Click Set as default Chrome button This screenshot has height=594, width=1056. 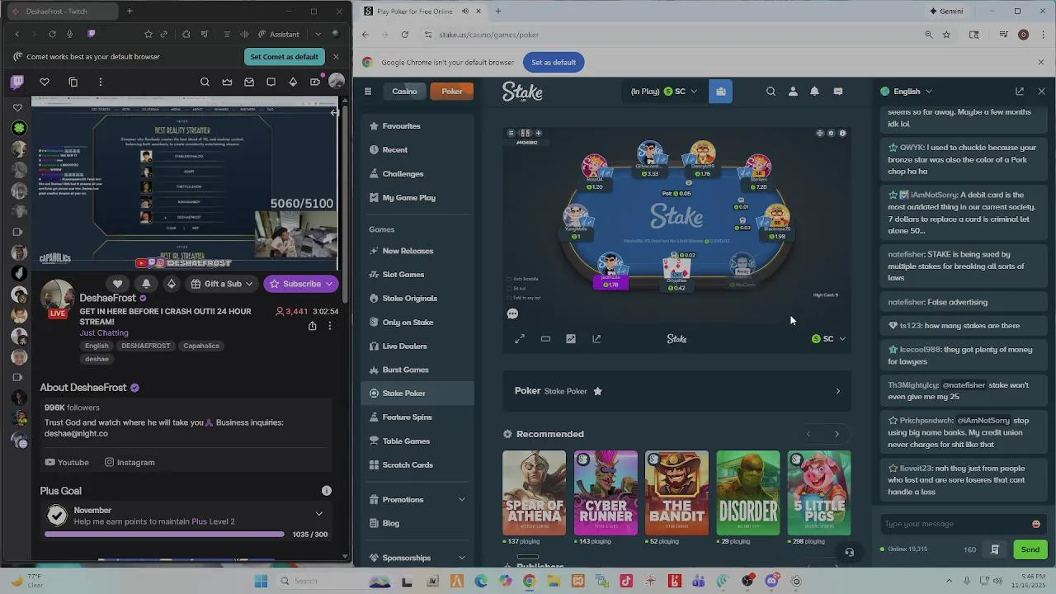coord(554,63)
